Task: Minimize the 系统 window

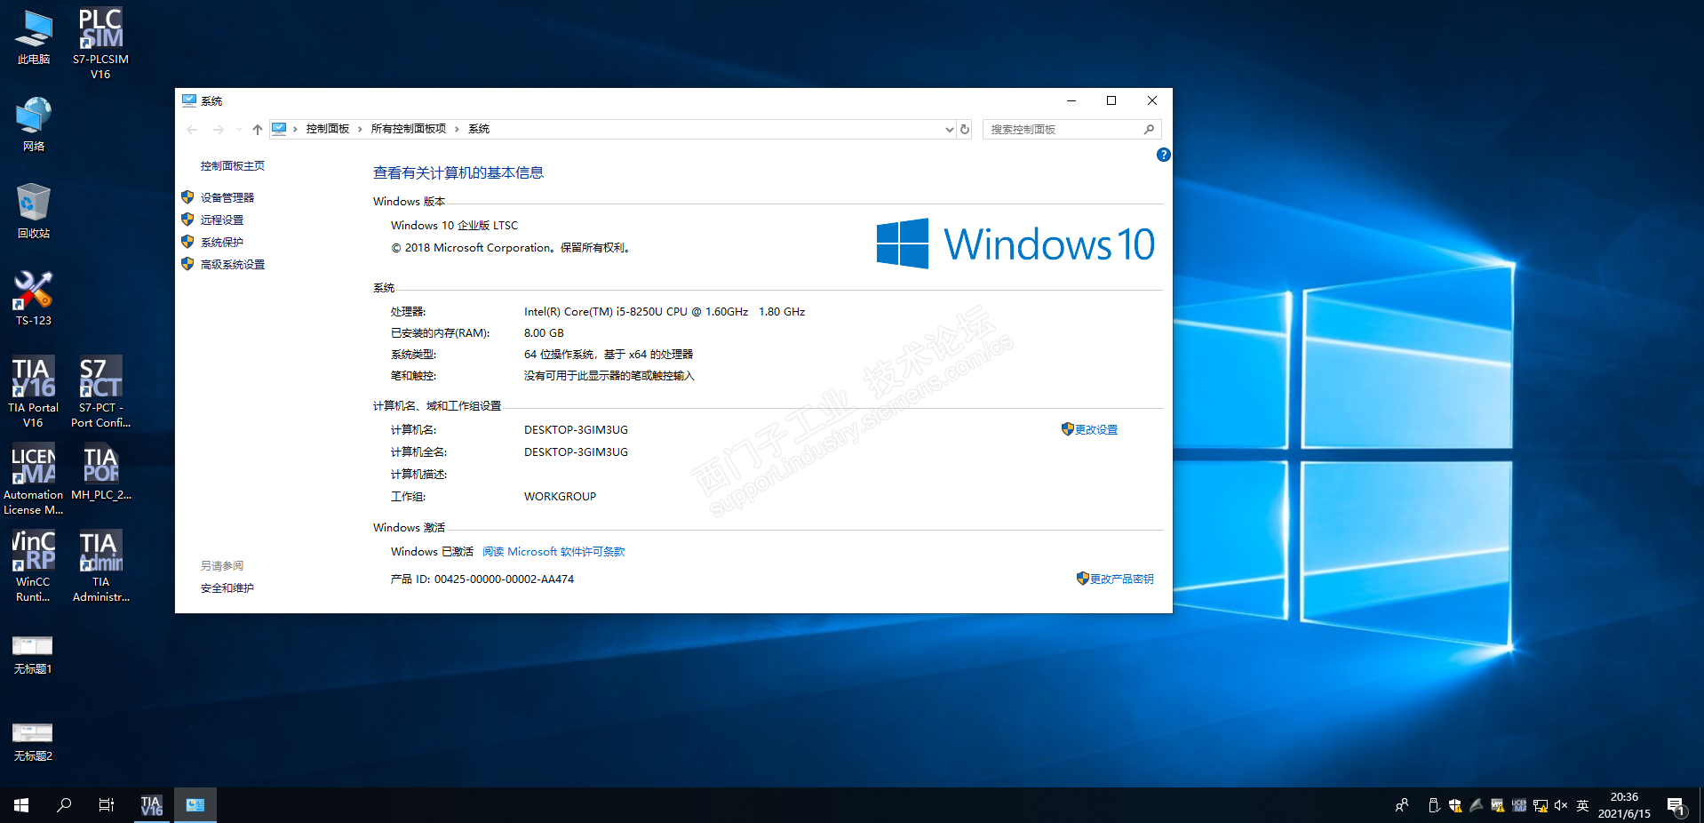Action: 1071,100
